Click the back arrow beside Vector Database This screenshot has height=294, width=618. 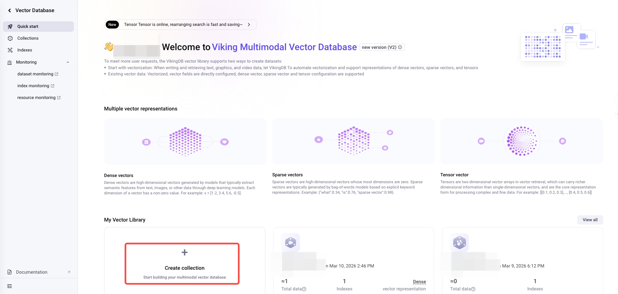[10, 10]
